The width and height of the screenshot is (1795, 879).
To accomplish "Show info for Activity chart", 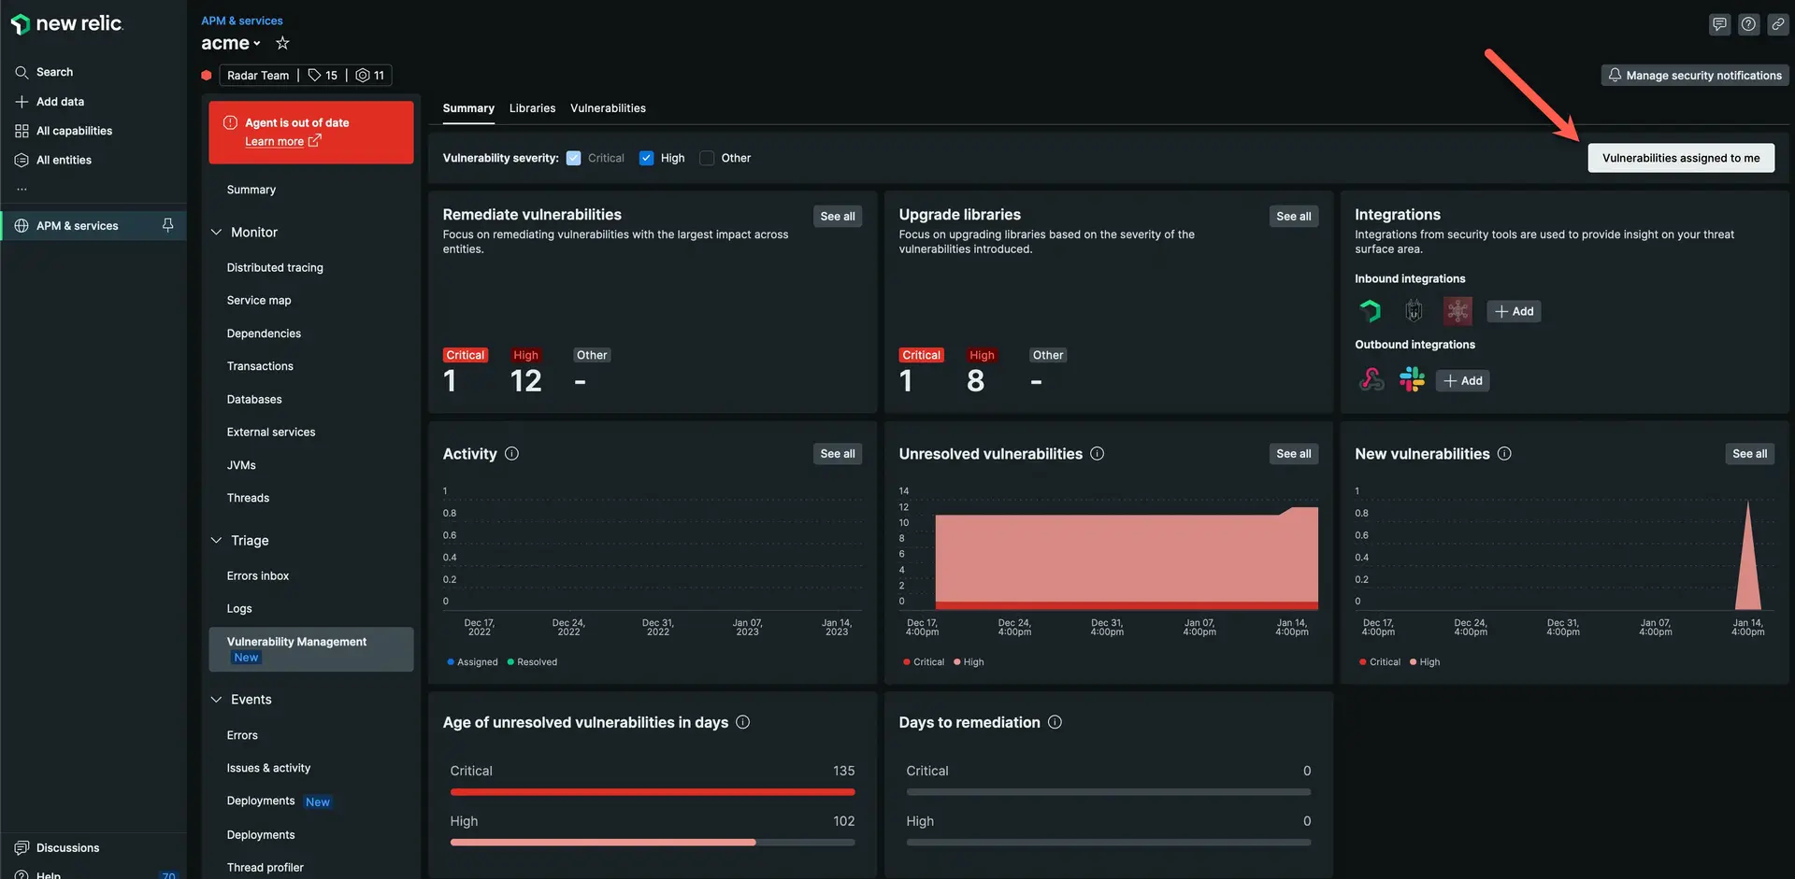I will coord(511,453).
